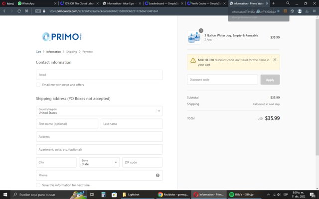
Task: Click the Apply discount button
Action: [x=270, y=80]
